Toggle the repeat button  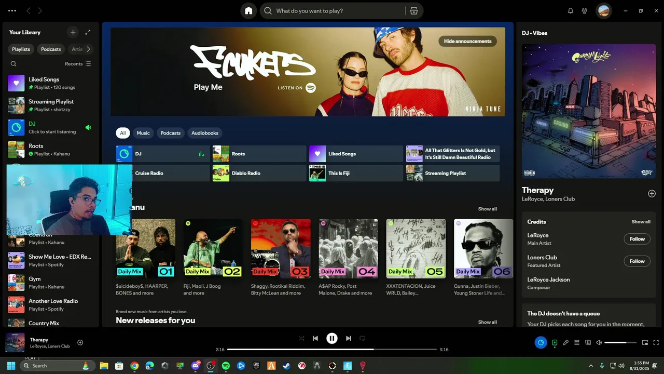[x=363, y=338]
